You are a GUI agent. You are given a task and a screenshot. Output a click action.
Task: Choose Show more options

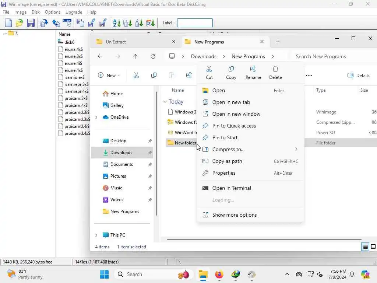click(x=250, y=215)
